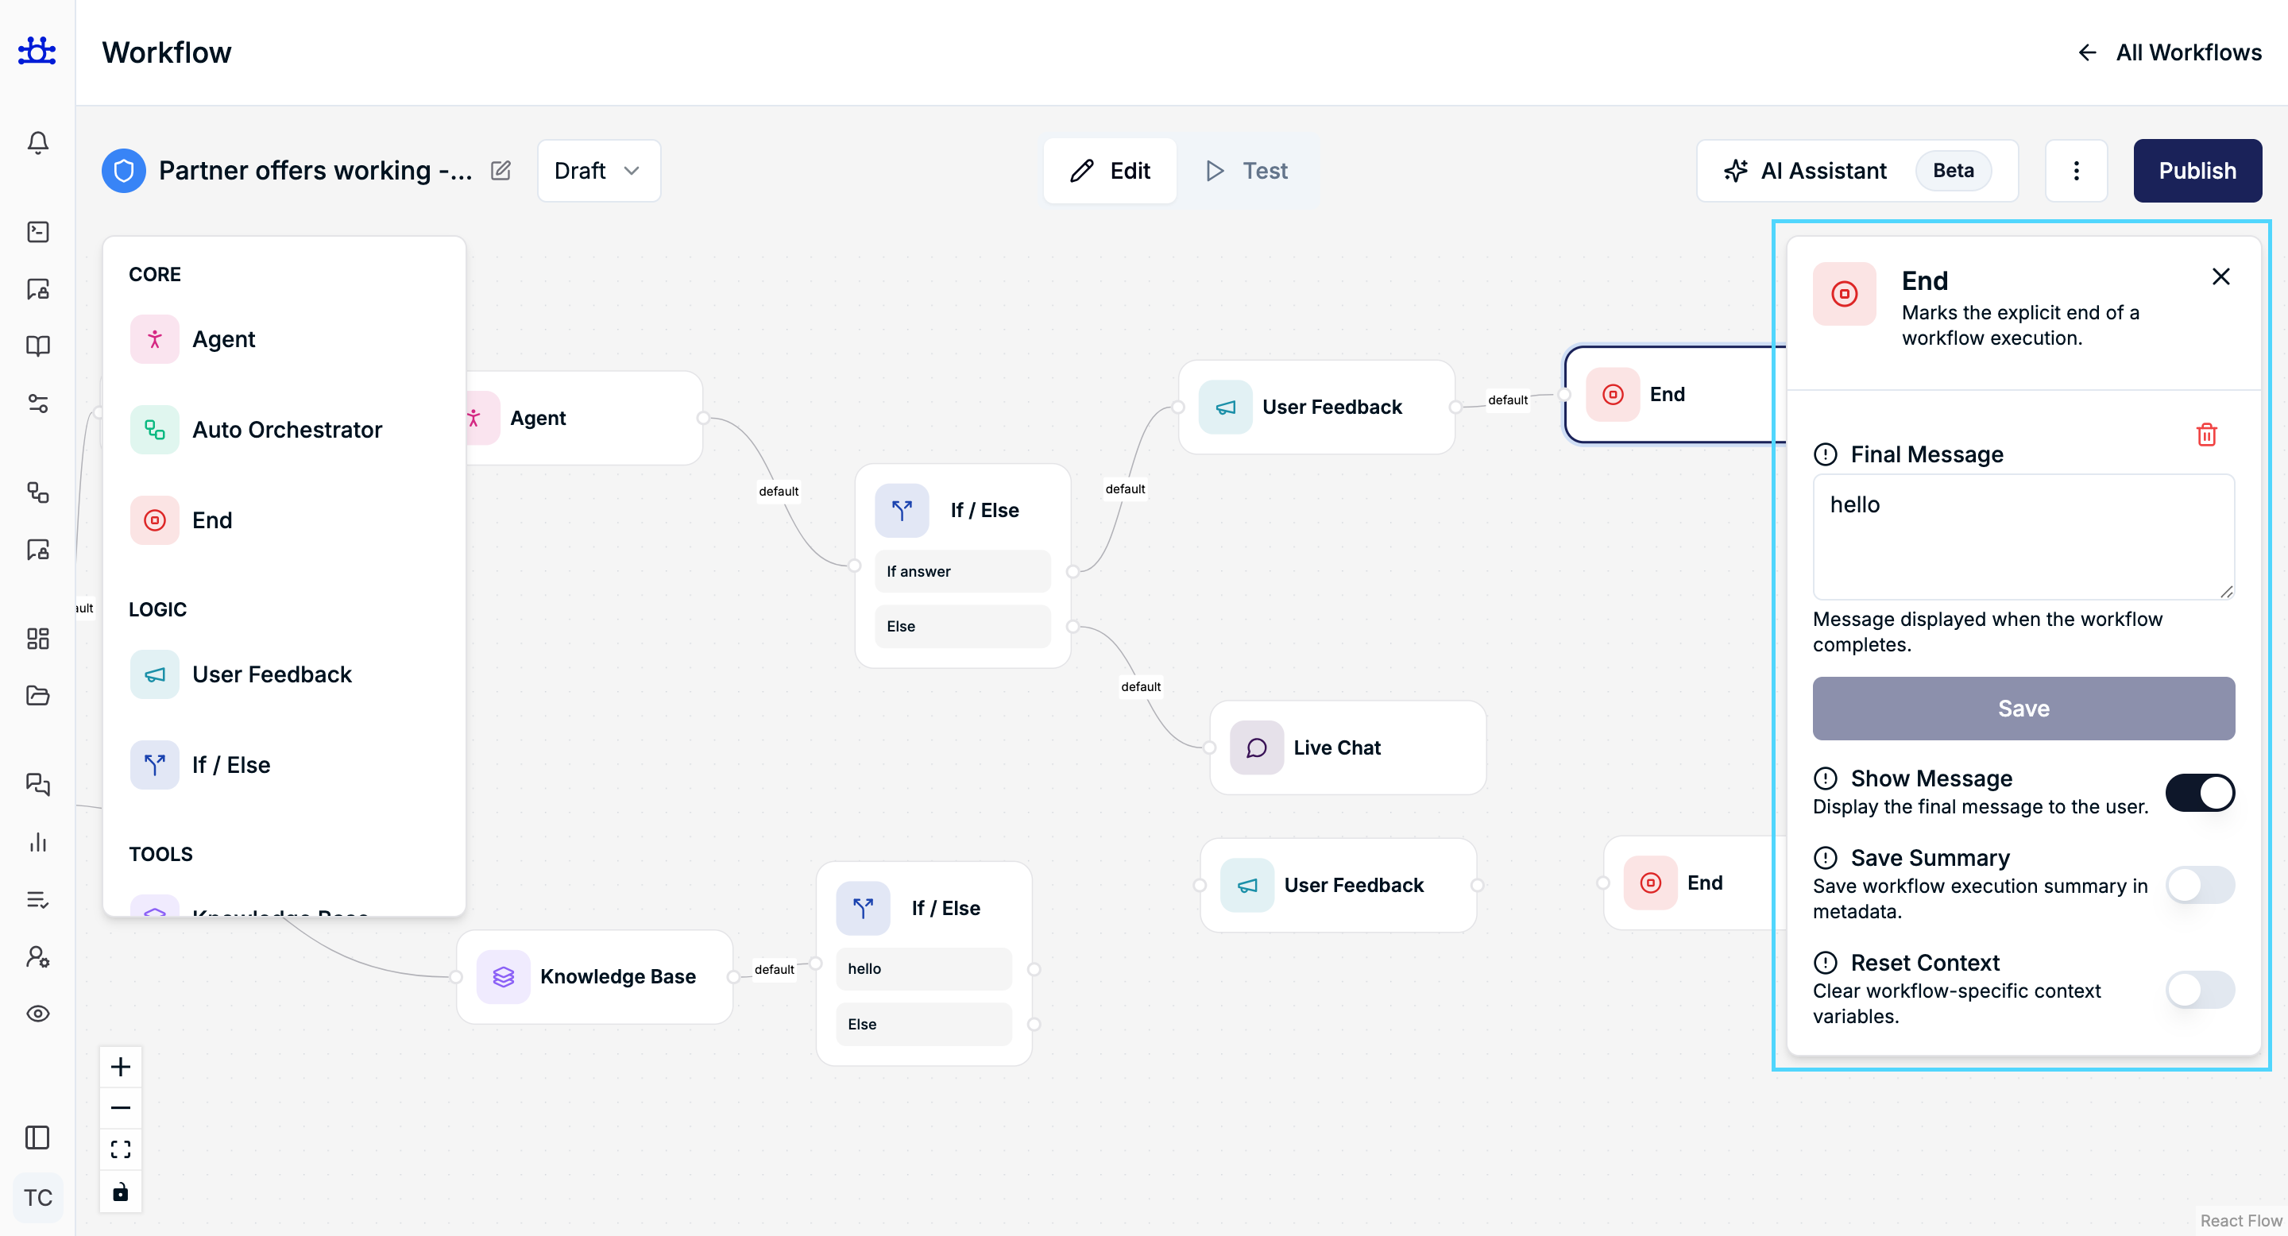This screenshot has height=1236, width=2288.
Task: Switch to the Test tab
Action: tap(1247, 171)
